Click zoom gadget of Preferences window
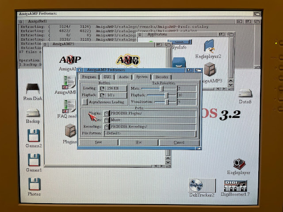Screen dimensions: 283x212 click(189, 70)
